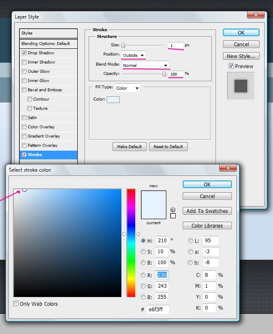Click the small web-safe color square

(x=173, y=216)
